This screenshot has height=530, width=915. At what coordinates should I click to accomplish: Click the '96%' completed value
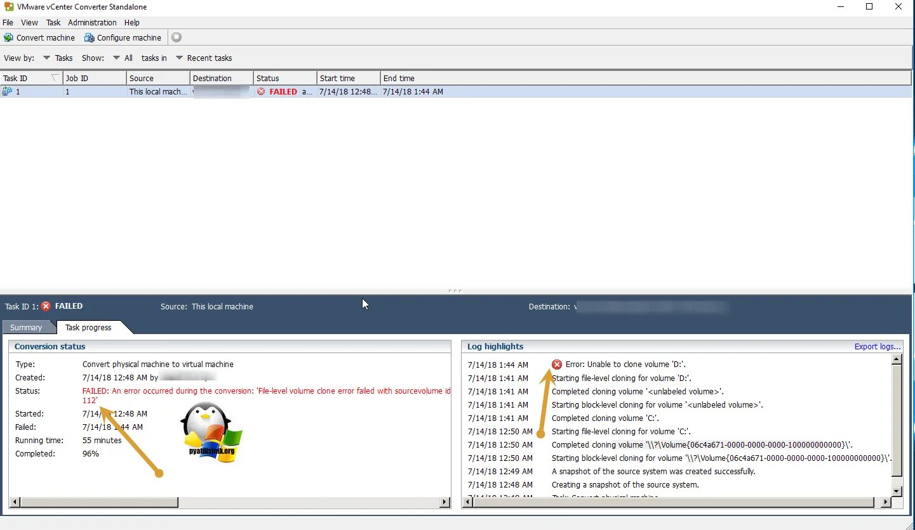[91, 453]
